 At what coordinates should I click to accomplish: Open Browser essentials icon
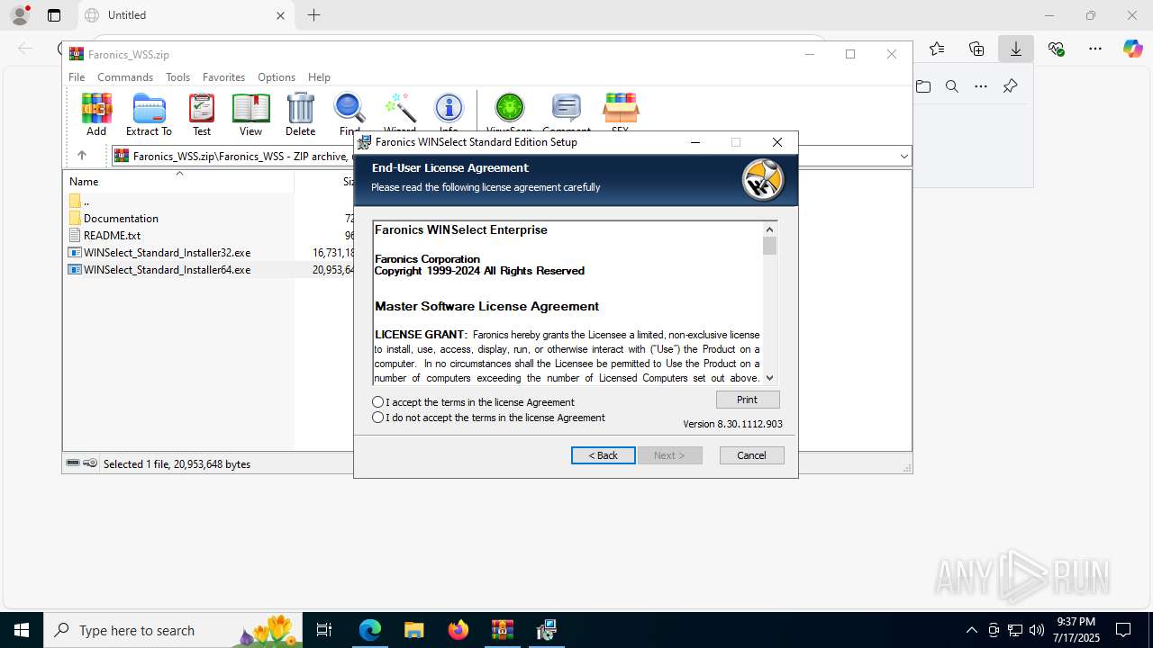1056,49
